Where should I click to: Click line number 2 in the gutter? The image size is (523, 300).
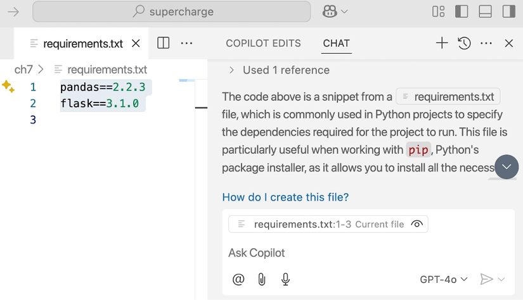(33, 103)
